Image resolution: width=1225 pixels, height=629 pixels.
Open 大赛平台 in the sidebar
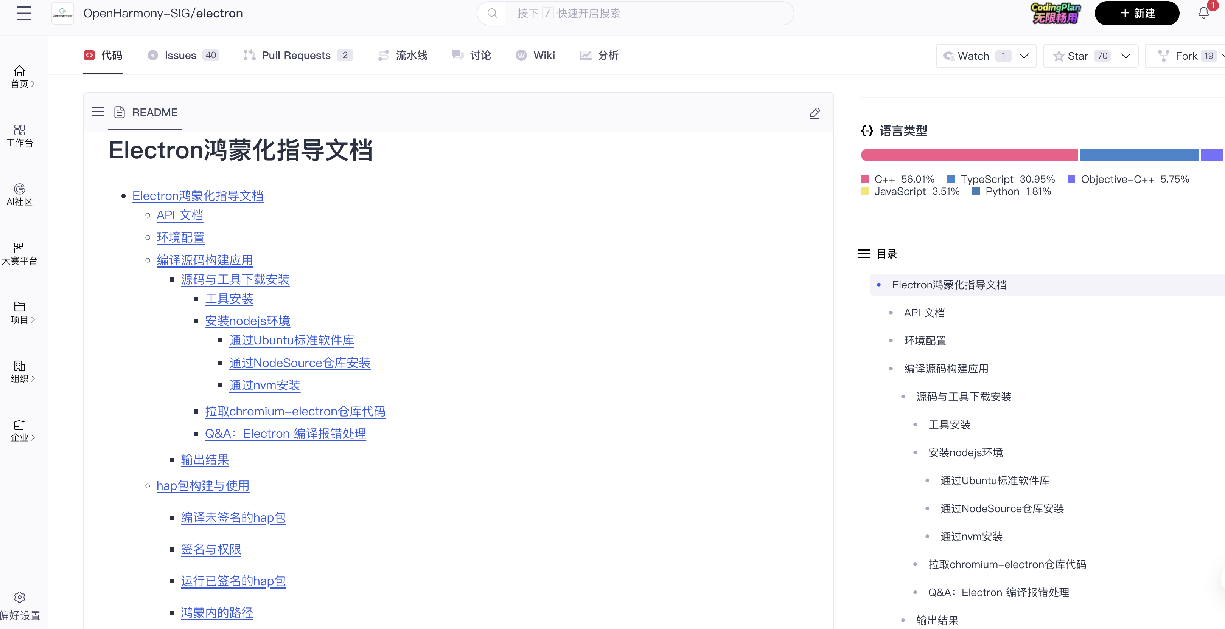pos(20,254)
